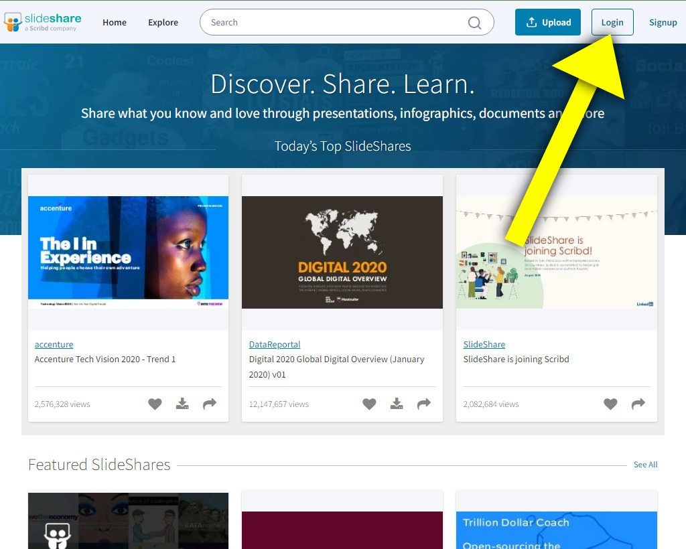The width and height of the screenshot is (686, 549).
Task: Click See All featured SlideShares
Action: 645,465
